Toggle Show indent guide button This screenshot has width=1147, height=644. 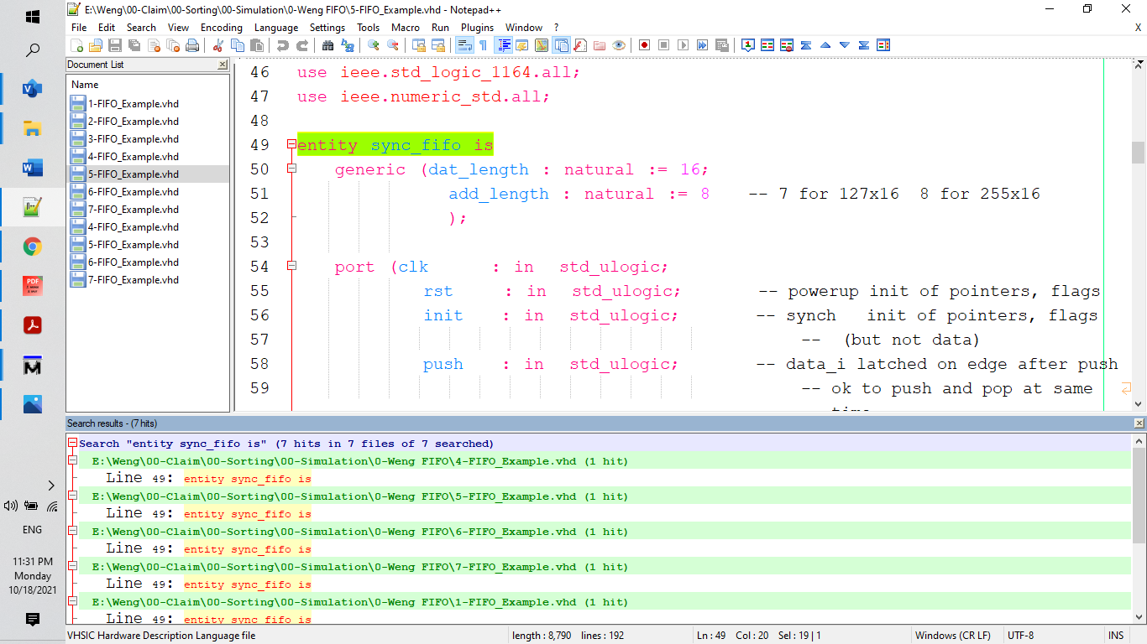(x=505, y=45)
